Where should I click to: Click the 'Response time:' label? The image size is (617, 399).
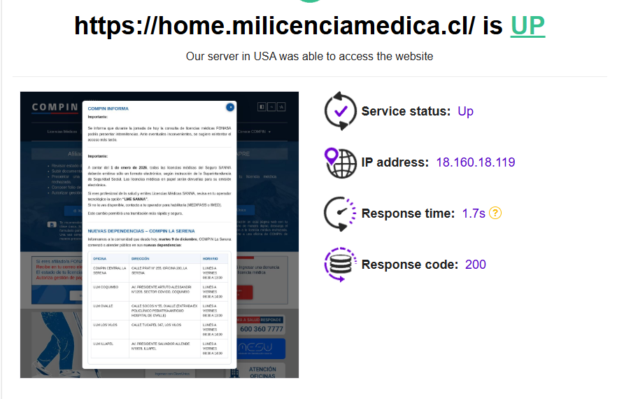pyautogui.click(x=408, y=213)
